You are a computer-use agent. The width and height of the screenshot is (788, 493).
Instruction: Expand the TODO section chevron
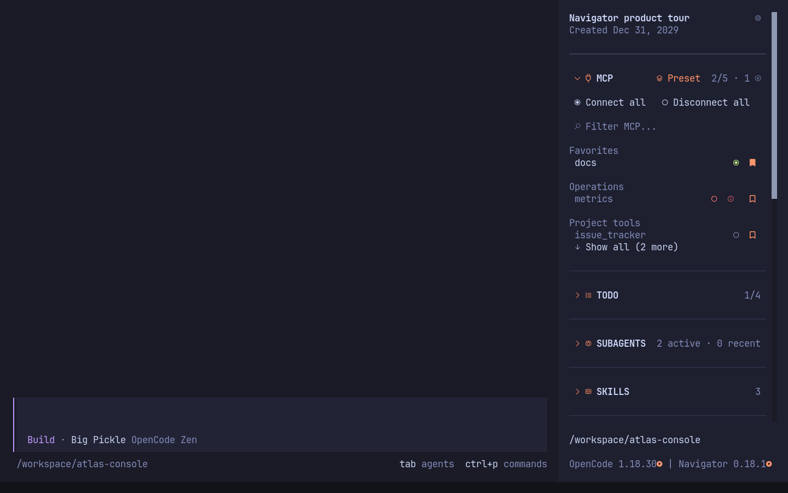(x=577, y=295)
